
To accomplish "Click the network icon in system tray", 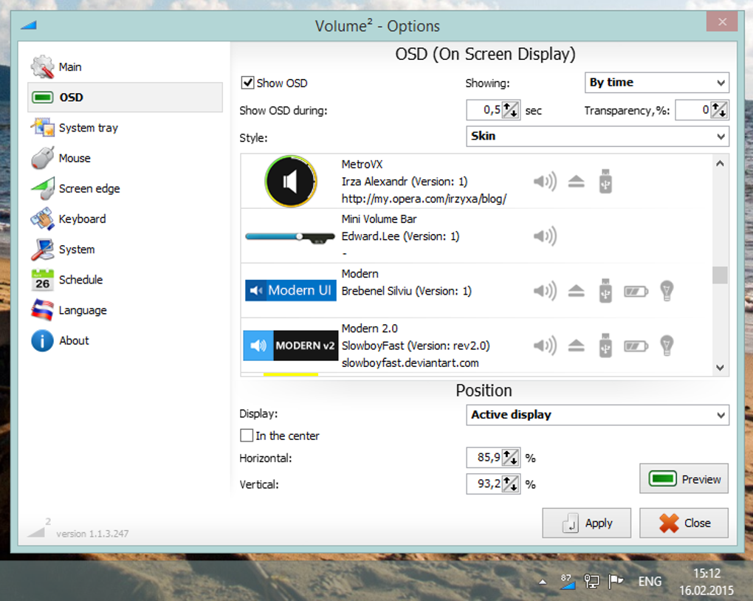I will [591, 581].
